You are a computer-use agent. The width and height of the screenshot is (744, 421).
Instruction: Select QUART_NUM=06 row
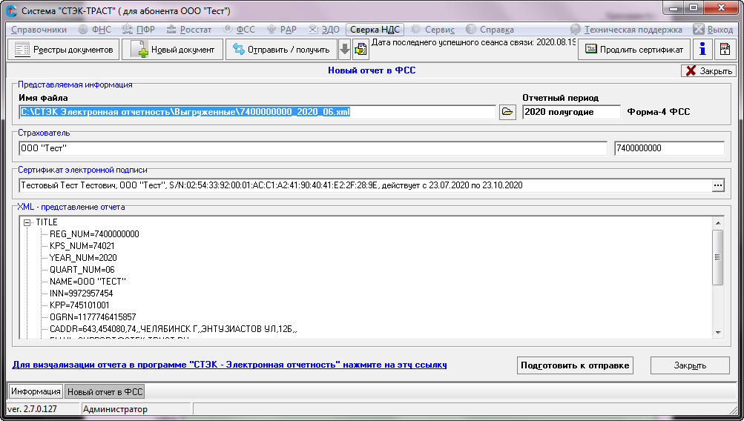click(82, 270)
